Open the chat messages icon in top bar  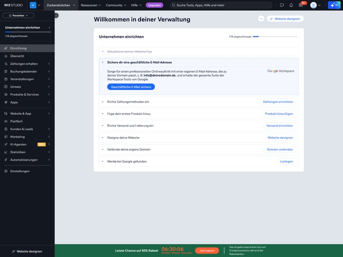(282, 5)
